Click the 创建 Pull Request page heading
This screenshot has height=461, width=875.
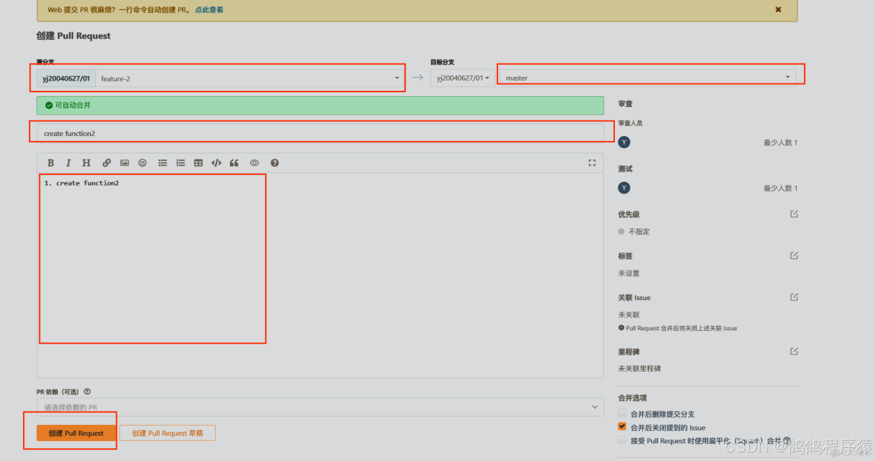[74, 35]
